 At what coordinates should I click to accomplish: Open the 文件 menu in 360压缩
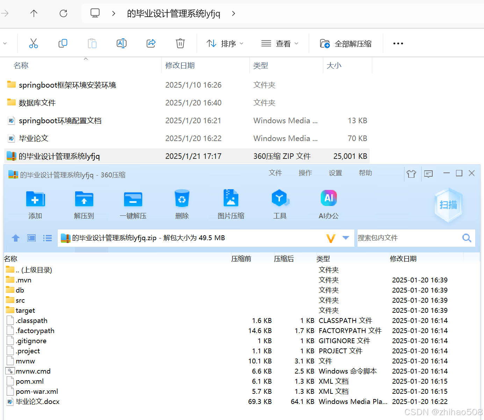(x=275, y=173)
